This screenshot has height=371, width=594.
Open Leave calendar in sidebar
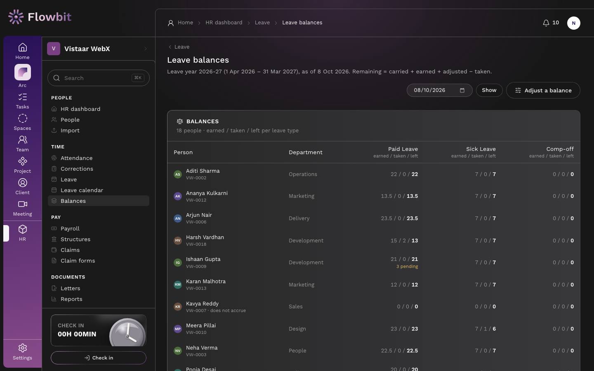coord(99,190)
